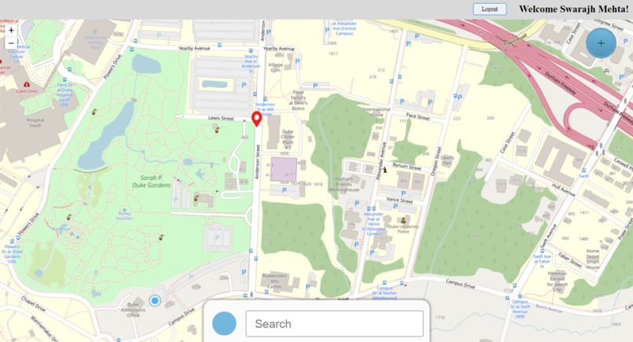Click the Vance Street label
Viewport: 633px width, 342px height.
400,200
